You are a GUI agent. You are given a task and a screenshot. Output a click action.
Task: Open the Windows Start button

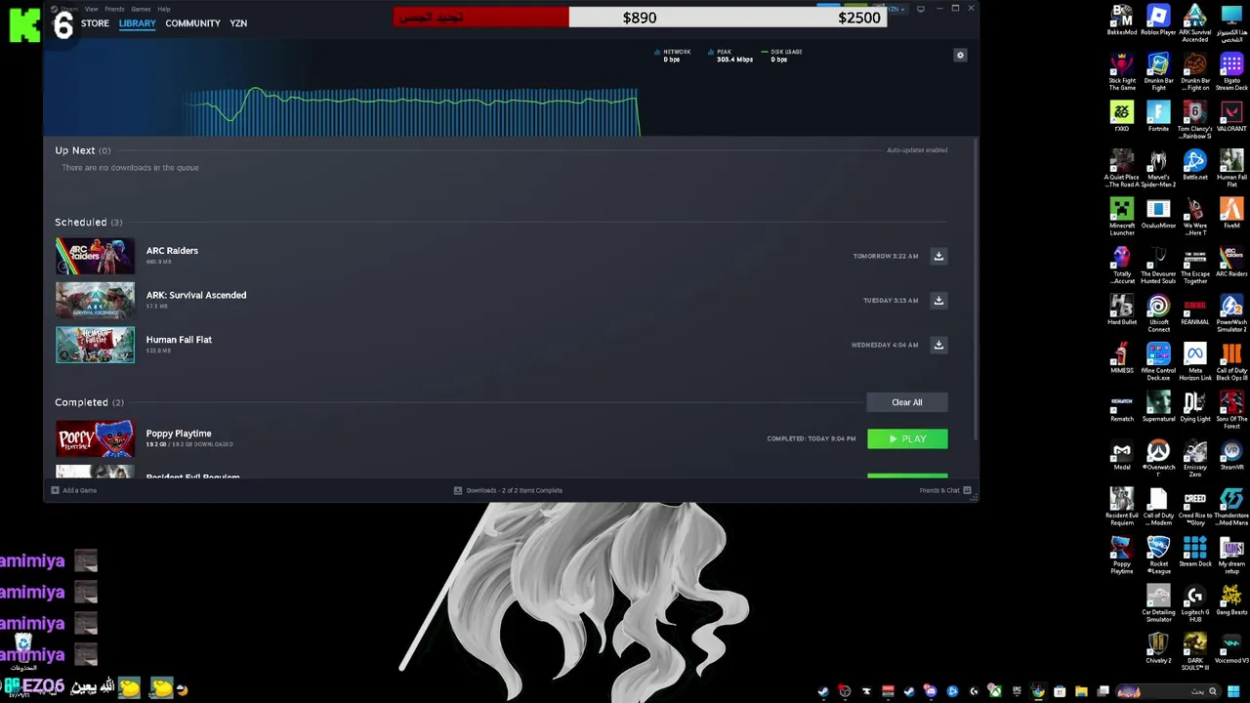[x=1233, y=691]
